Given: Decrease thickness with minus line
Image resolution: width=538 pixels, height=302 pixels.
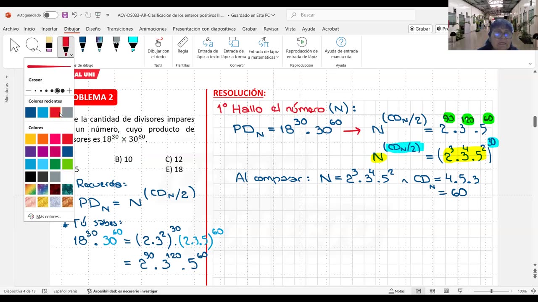Looking at the screenshot, I should coord(28,91).
